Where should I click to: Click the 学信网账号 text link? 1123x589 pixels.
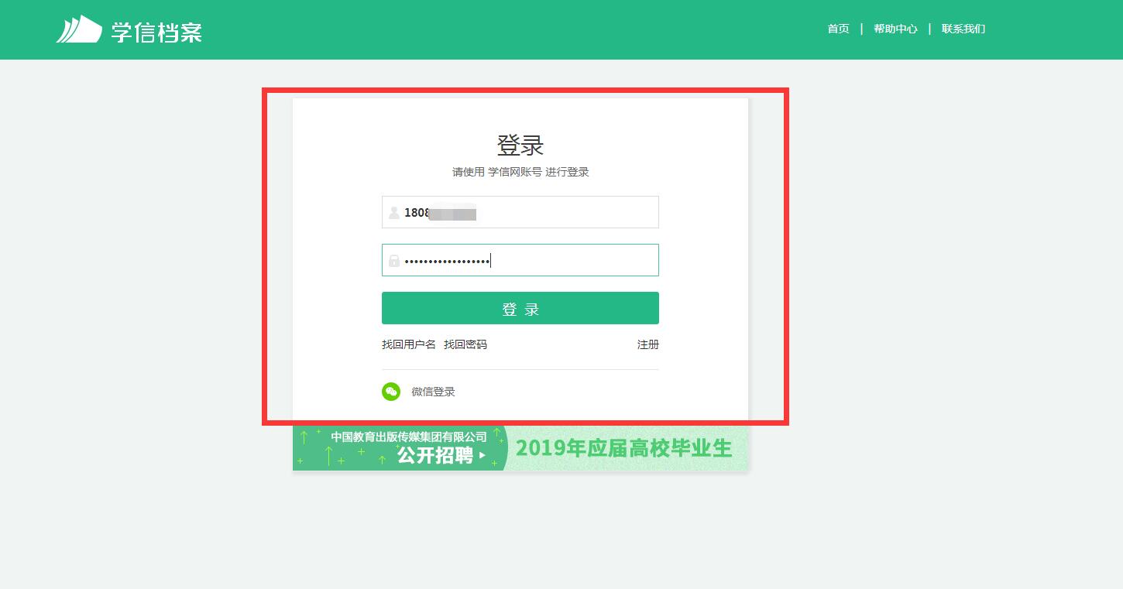point(515,172)
